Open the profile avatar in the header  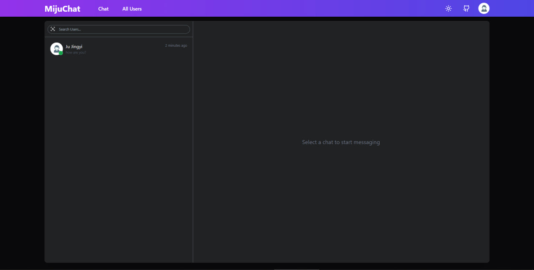click(x=484, y=8)
